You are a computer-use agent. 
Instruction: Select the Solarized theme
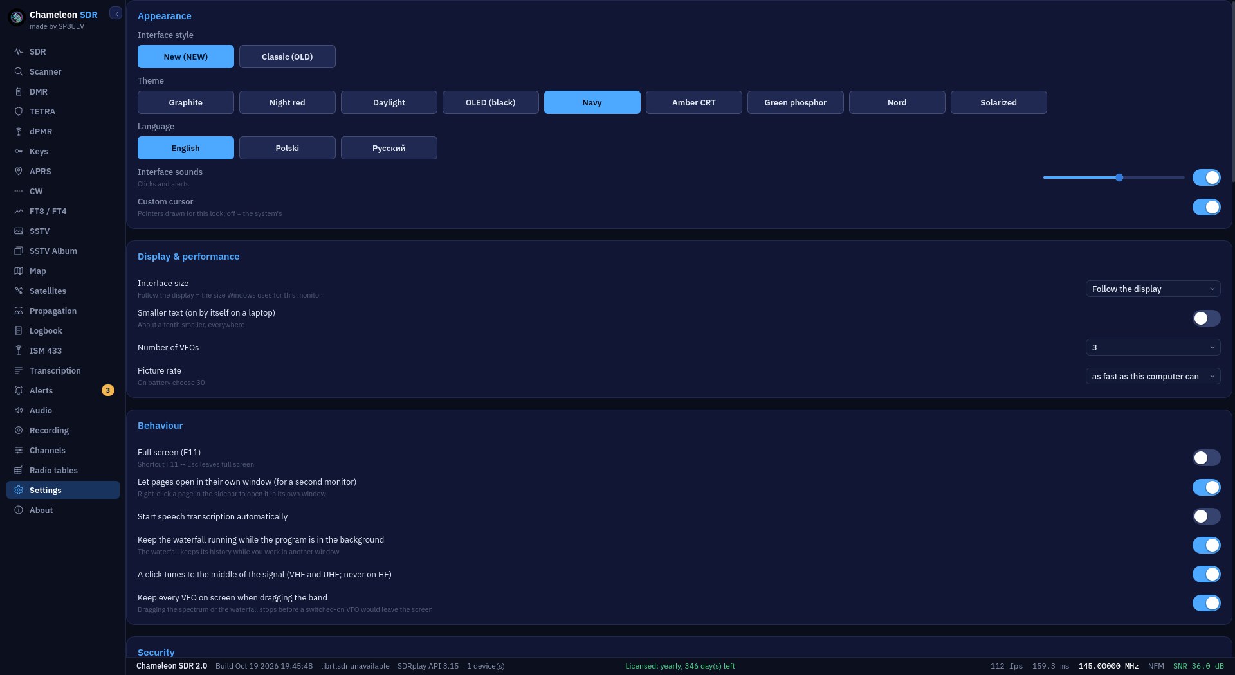998,102
